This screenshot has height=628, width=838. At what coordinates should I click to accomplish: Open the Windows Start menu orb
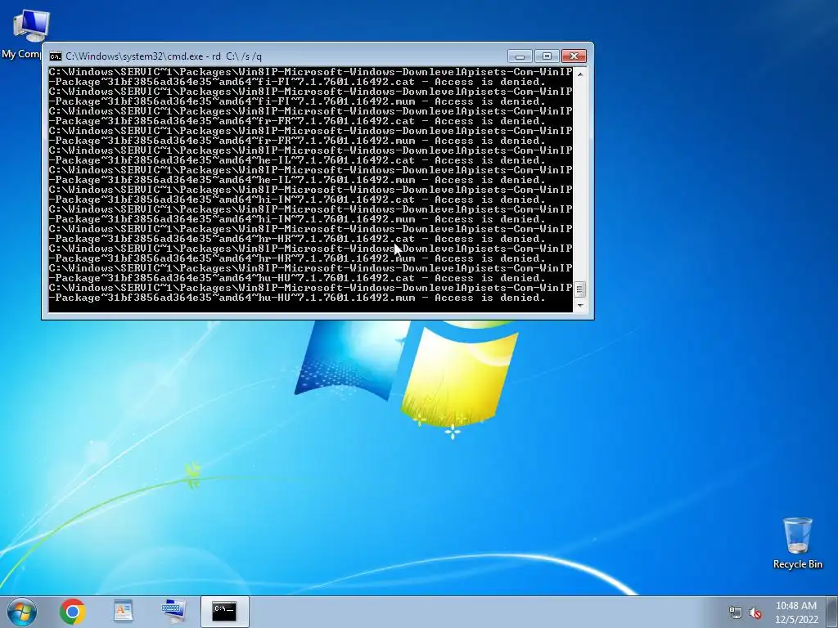tap(22, 612)
